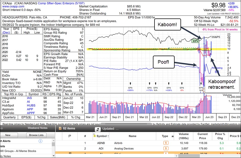Click the Browse Lists button
Screen dimensions: 241x158
(x=36, y=135)
